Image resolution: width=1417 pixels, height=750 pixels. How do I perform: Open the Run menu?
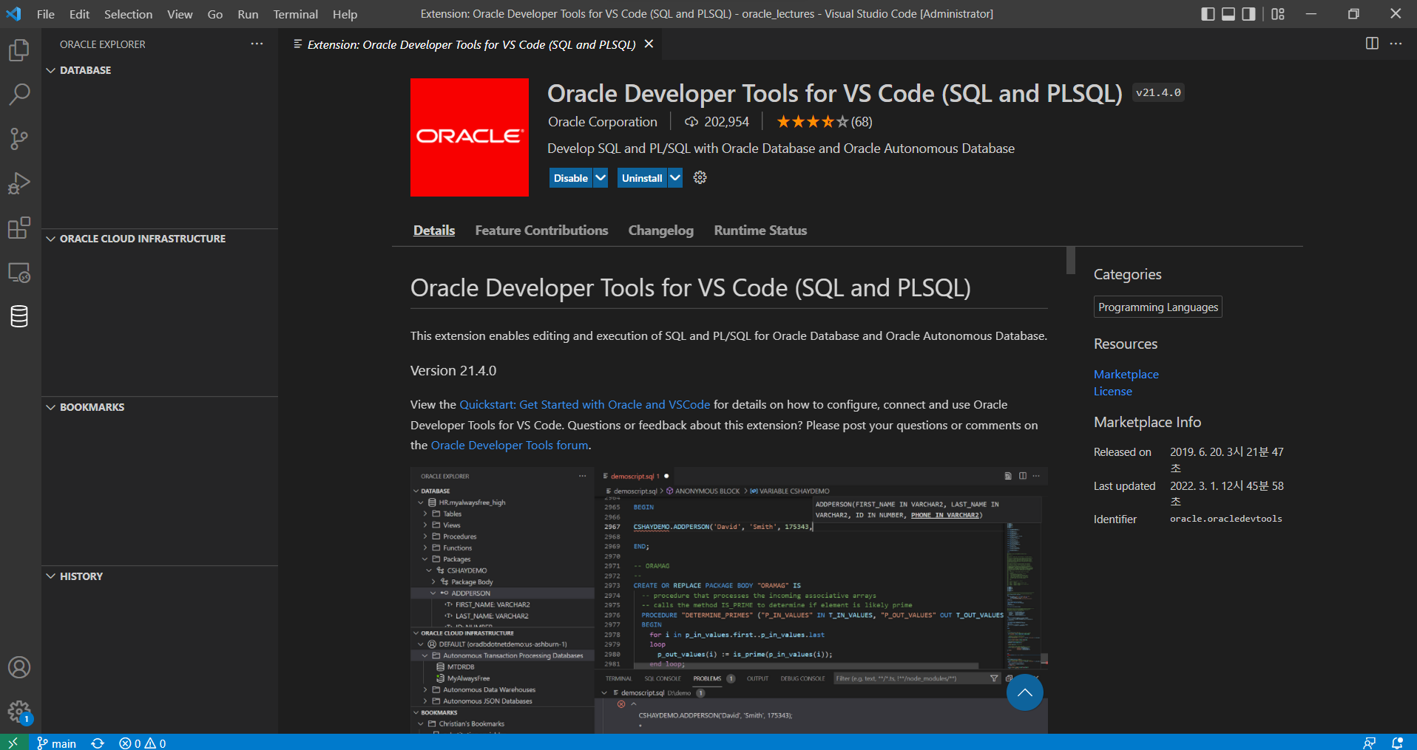tap(248, 14)
